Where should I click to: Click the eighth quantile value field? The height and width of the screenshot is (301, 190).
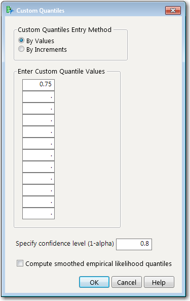pos(39,167)
